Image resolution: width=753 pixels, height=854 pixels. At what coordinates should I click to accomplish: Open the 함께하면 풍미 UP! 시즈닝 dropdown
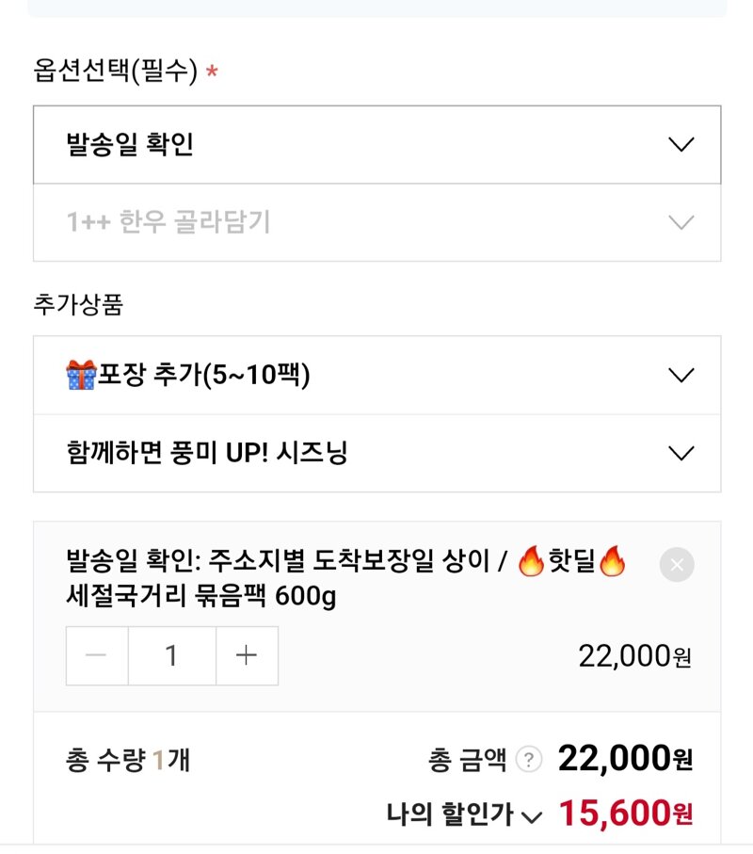pyautogui.click(x=376, y=453)
